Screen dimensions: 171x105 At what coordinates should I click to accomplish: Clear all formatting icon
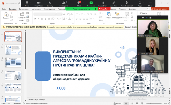(71, 14)
